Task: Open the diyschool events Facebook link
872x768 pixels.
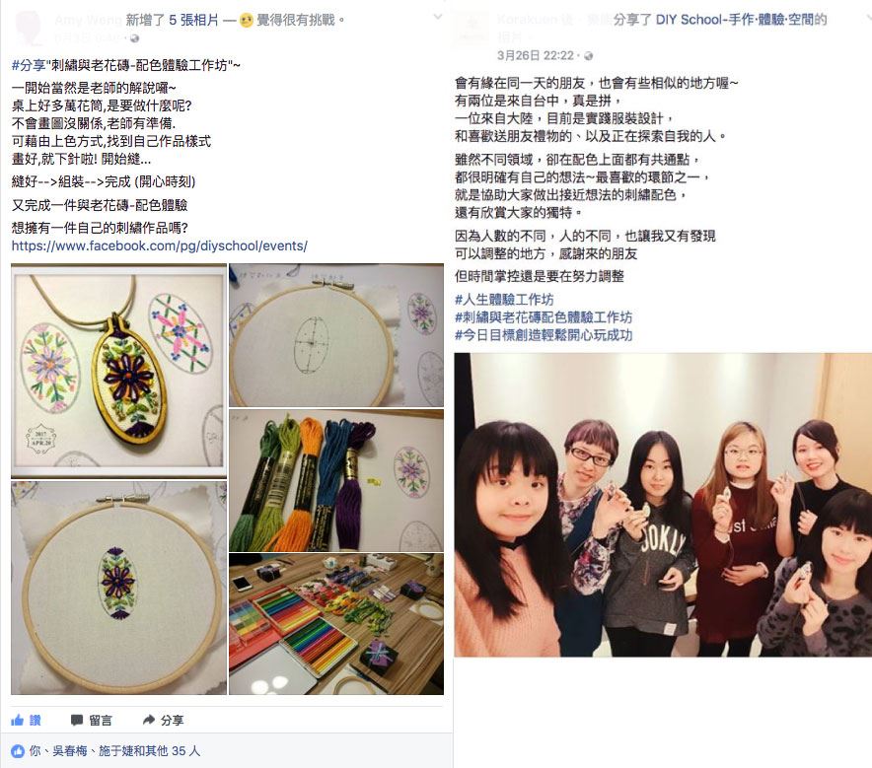Action: click(159, 246)
